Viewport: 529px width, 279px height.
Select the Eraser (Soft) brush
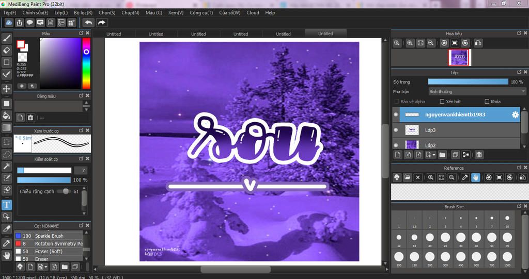tap(48, 251)
